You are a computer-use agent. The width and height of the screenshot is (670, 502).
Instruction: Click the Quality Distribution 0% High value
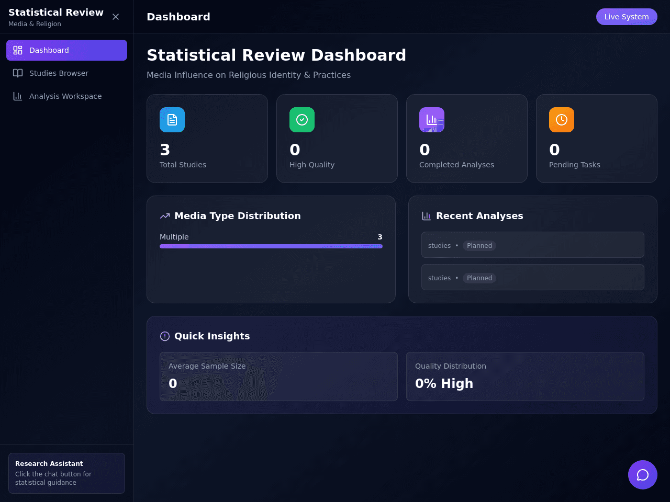(x=444, y=384)
